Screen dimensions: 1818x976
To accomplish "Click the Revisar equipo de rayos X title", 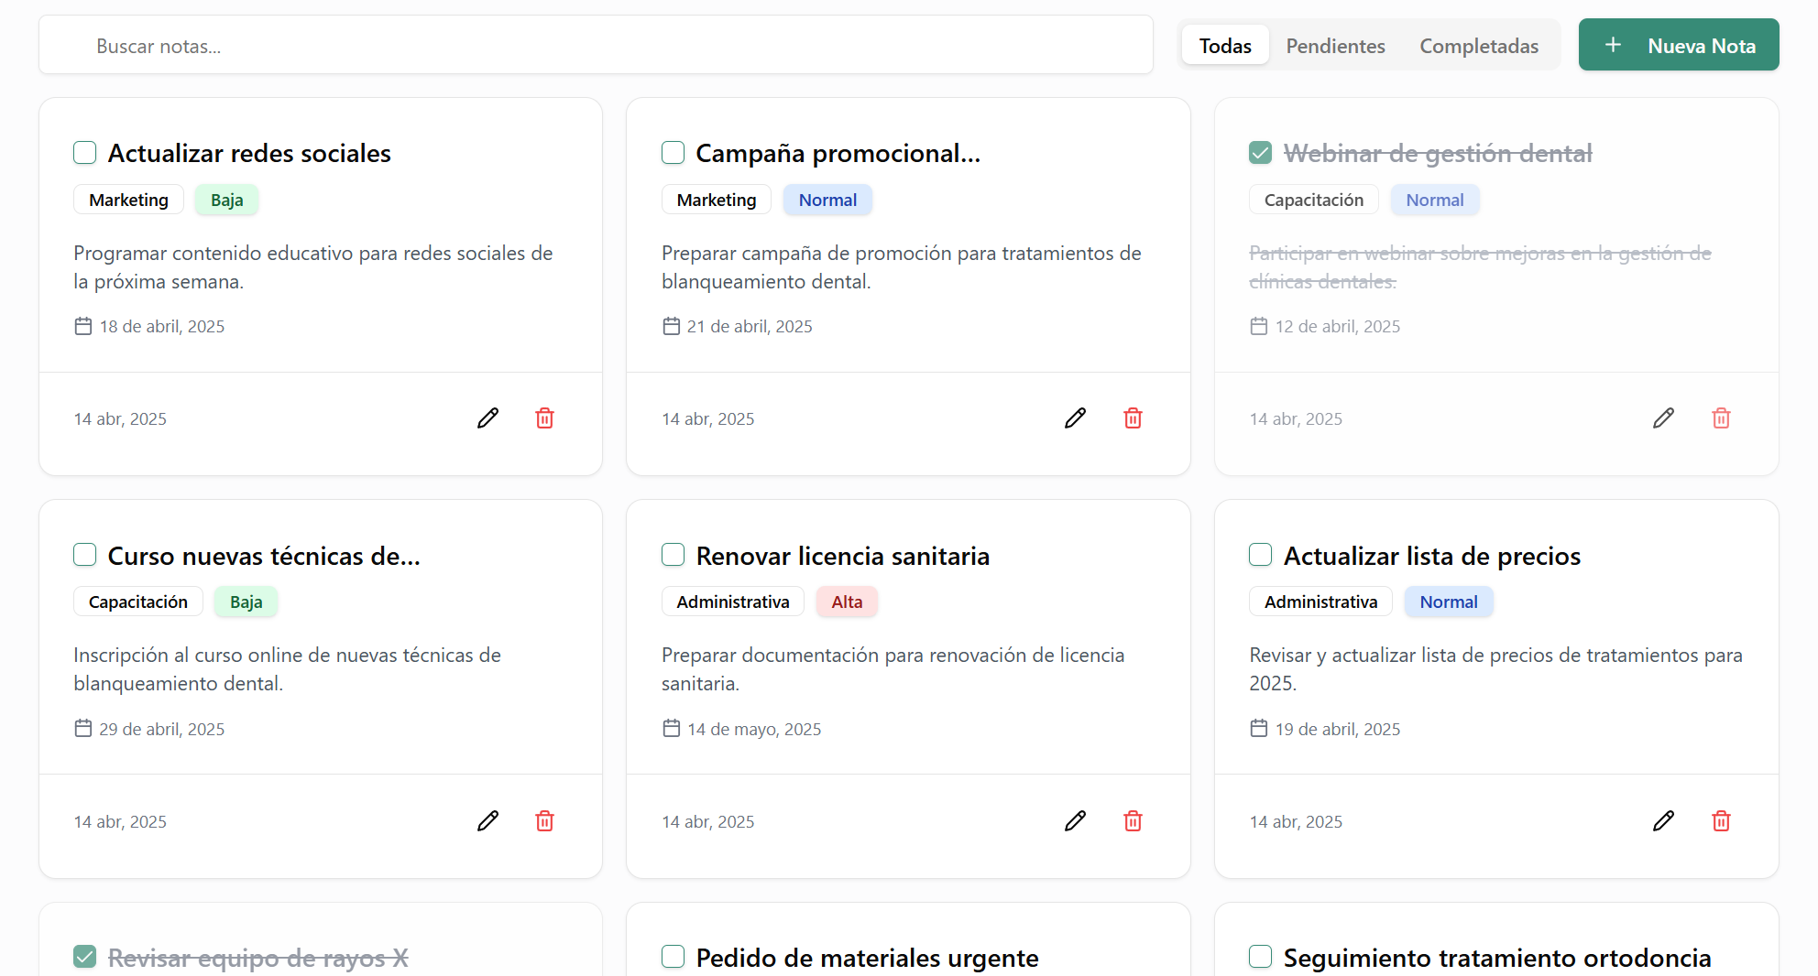I will tap(258, 958).
